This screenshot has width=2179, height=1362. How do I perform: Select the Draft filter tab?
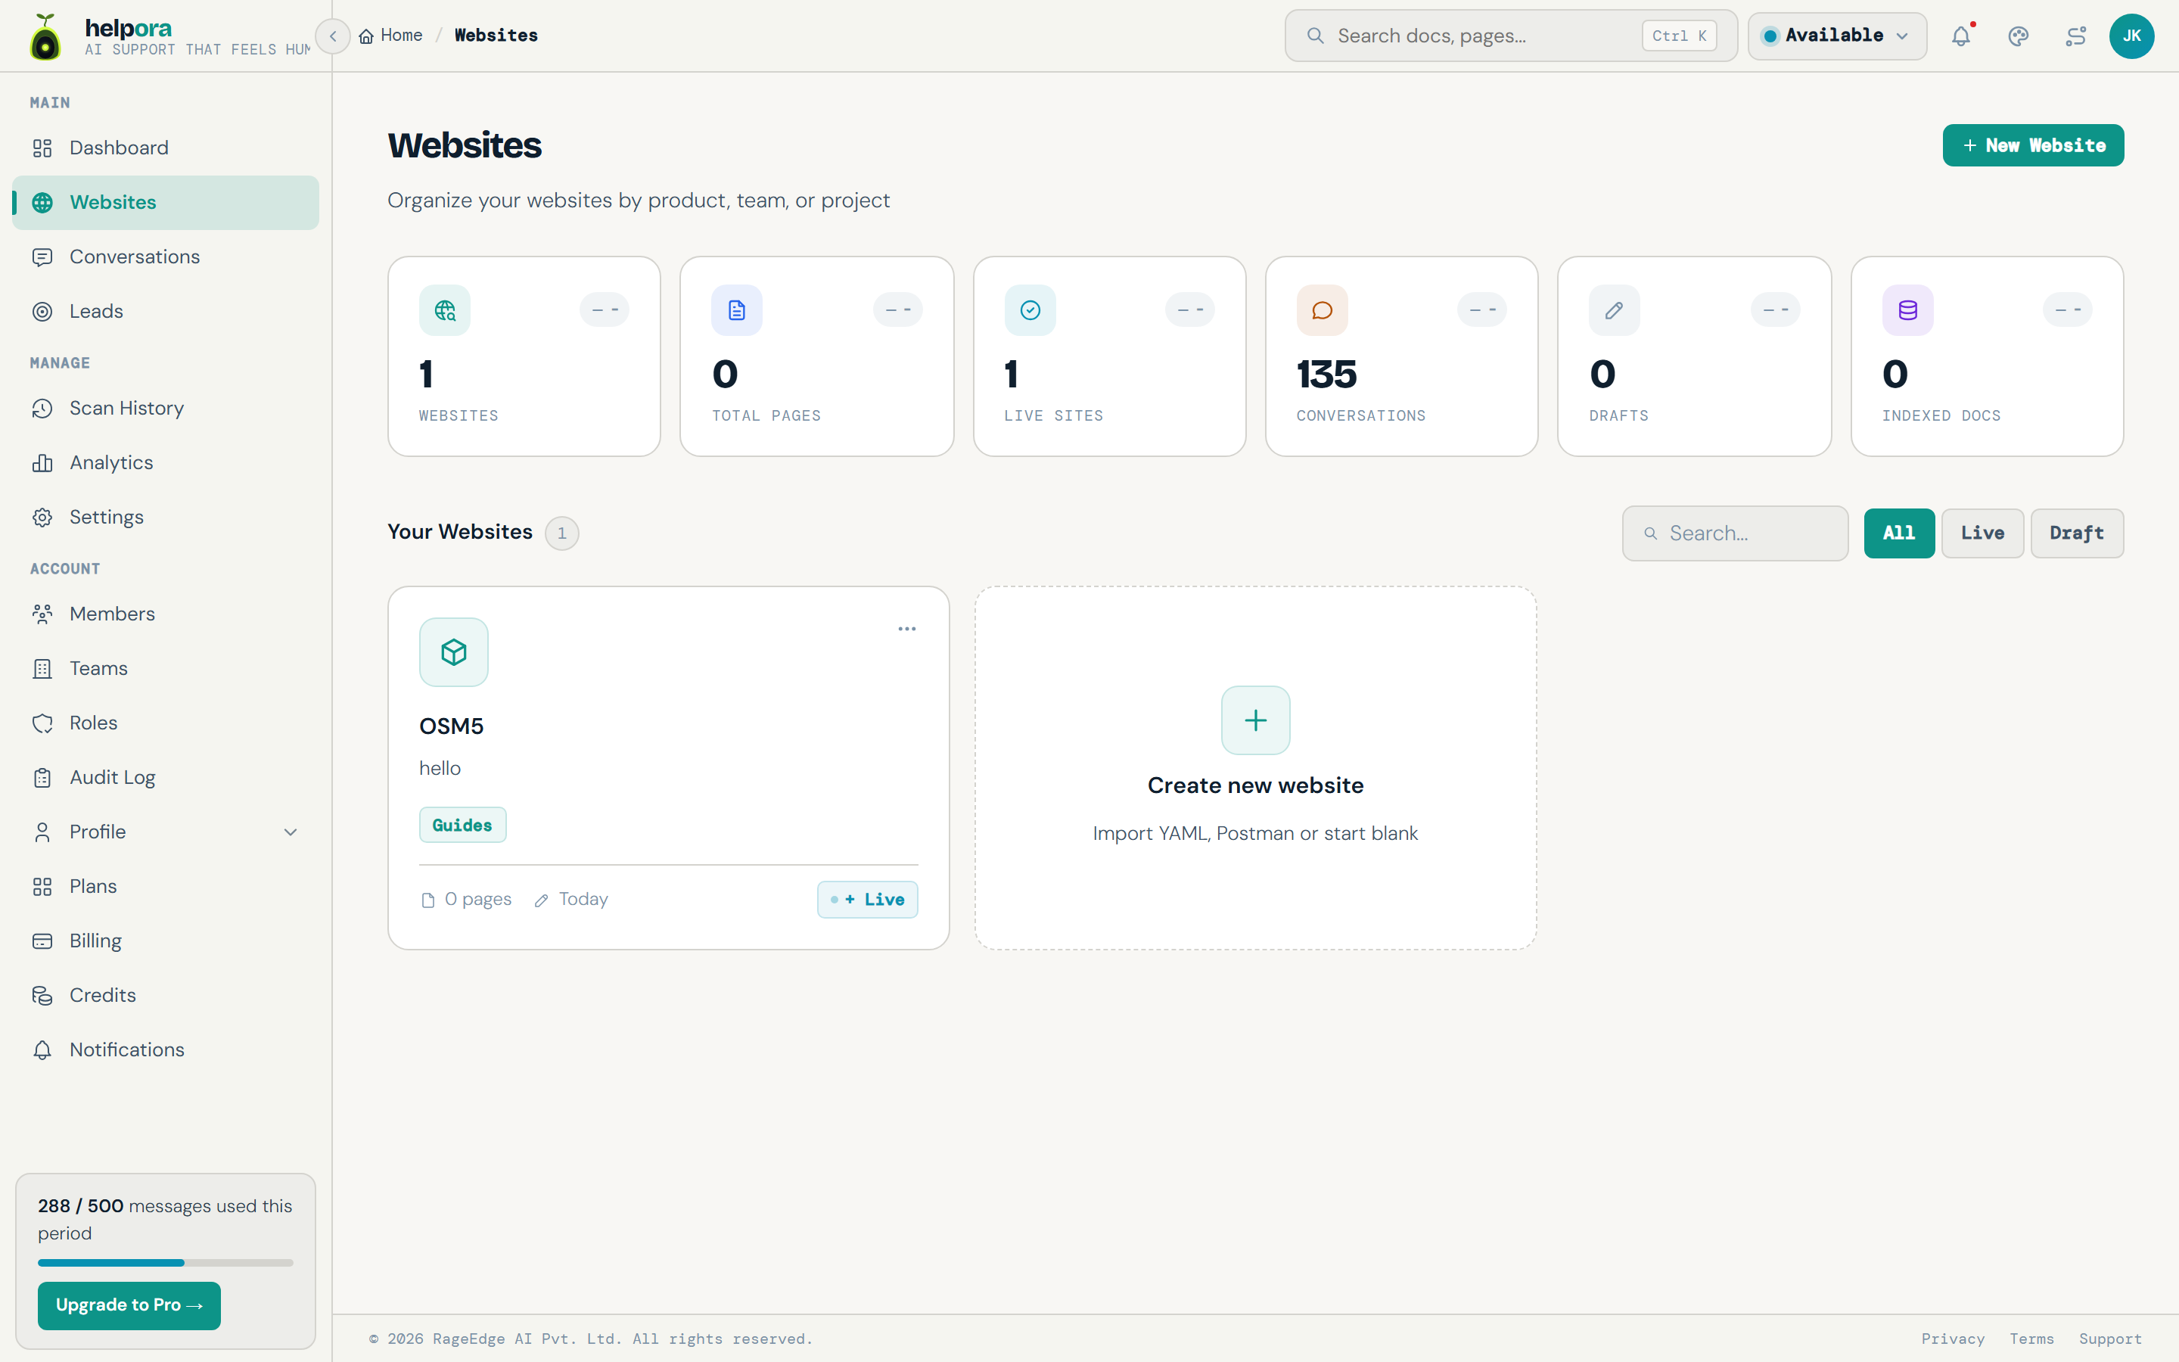click(x=2076, y=533)
